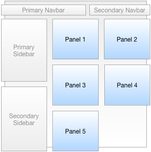Click the container strip above the navbars
Screen dimensions: 151x152
click(x=75, y=3)
